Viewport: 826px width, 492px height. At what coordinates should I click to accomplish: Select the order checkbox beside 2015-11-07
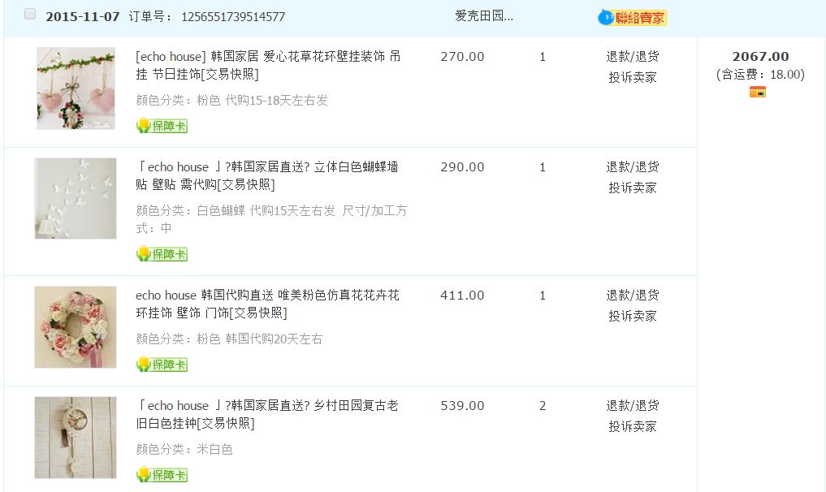tap(30, 15)
